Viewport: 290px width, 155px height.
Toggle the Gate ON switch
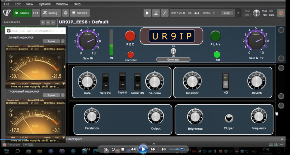(x=105, y=82)
